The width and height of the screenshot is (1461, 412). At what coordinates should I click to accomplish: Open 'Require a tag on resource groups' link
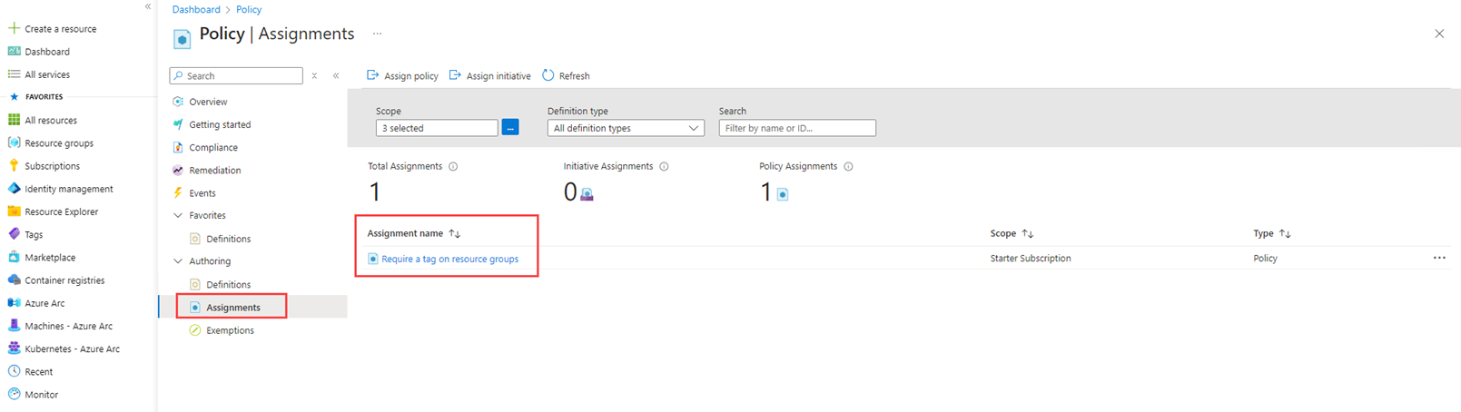click(x=449, y=259)
